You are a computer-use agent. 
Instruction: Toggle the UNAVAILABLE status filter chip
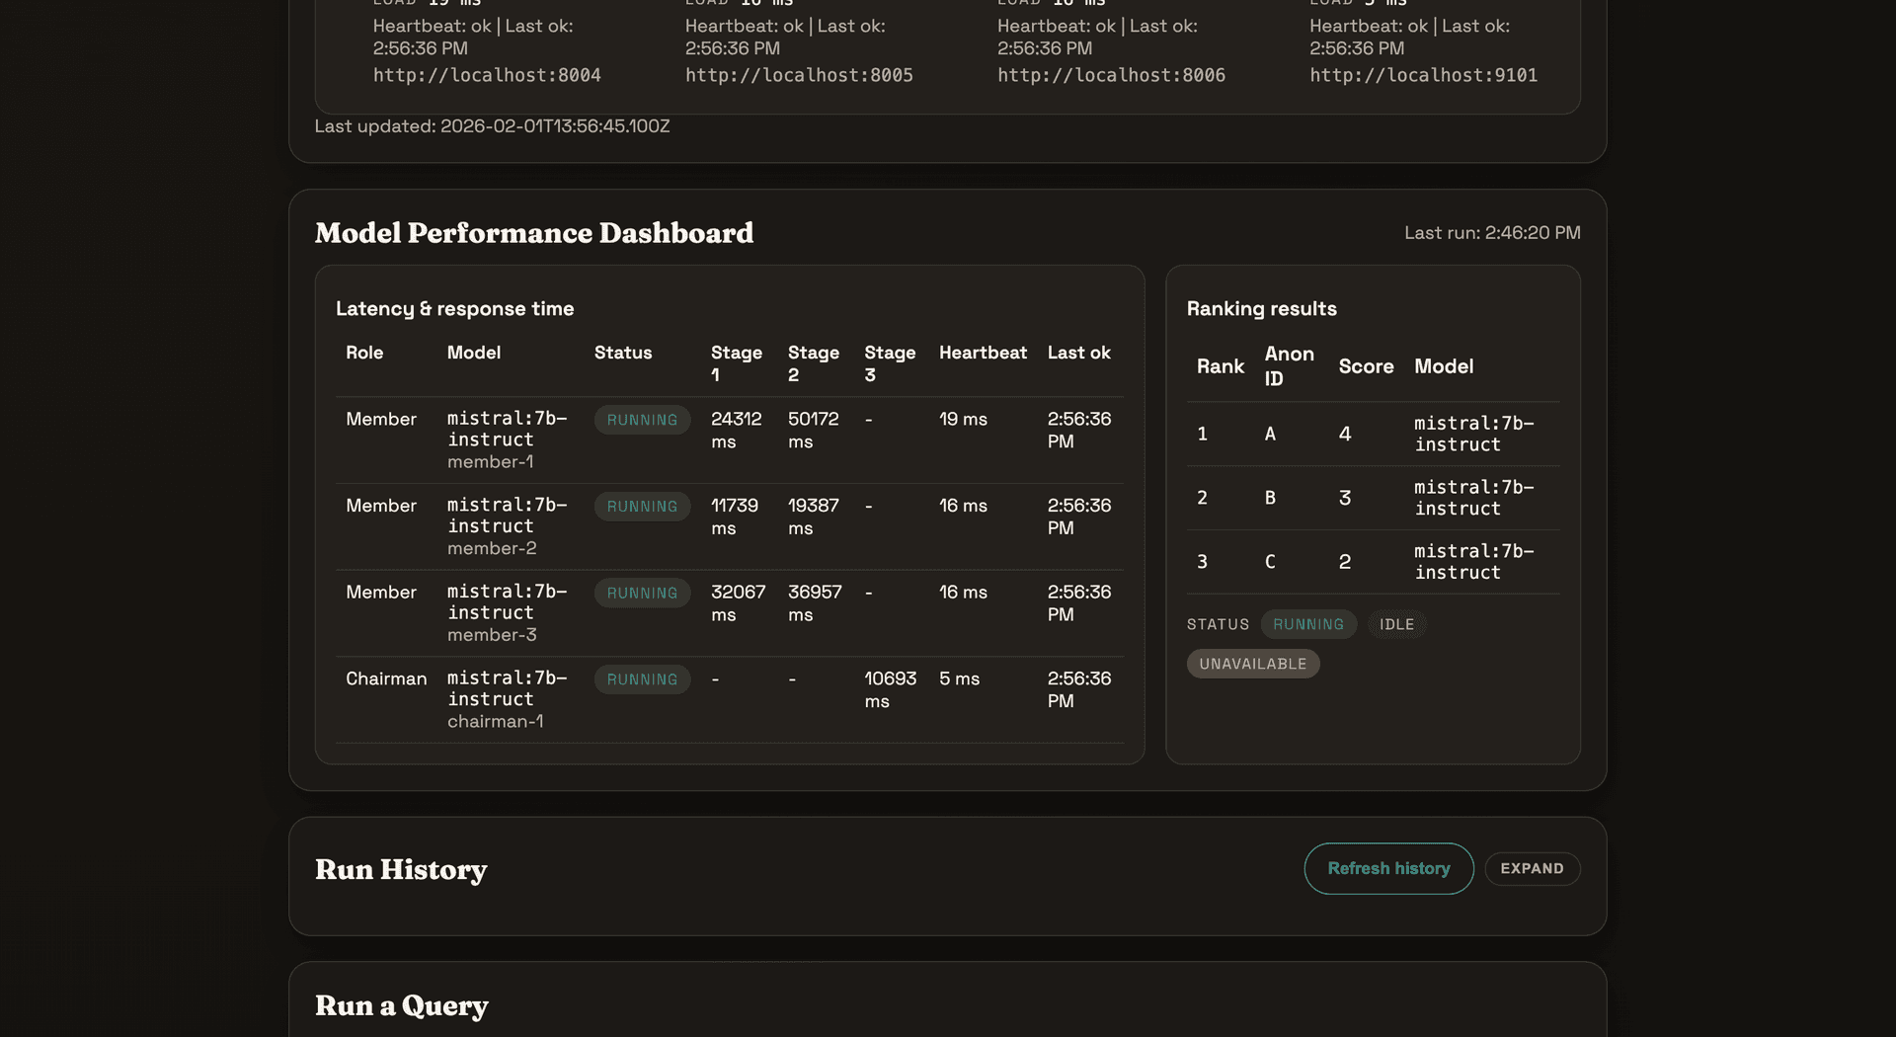pos(1252,663)
